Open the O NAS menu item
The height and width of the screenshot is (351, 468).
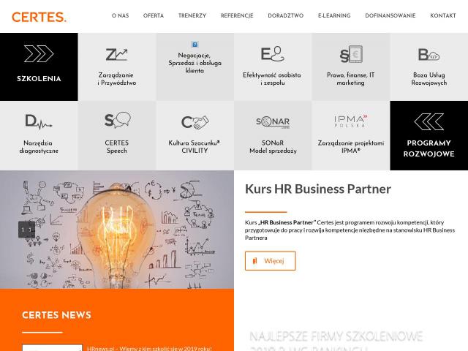(120, 15)
